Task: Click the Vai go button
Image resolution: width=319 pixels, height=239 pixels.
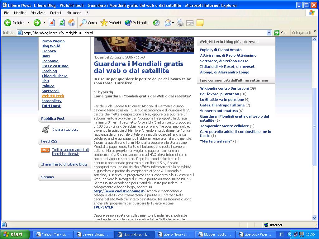Action: tap(280, 33)
